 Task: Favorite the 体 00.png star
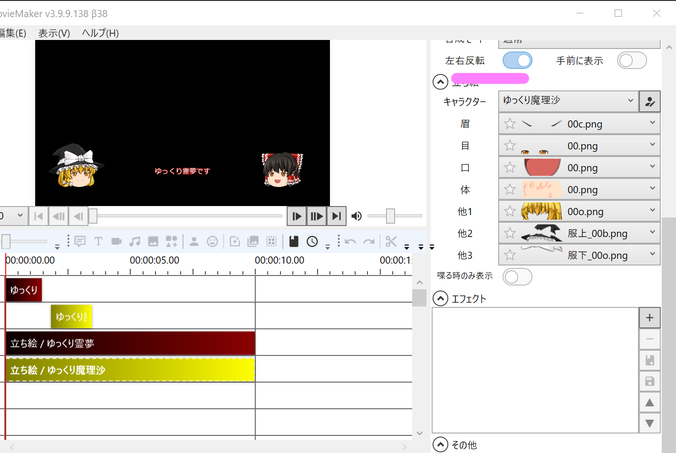click(x=510, y=189)
